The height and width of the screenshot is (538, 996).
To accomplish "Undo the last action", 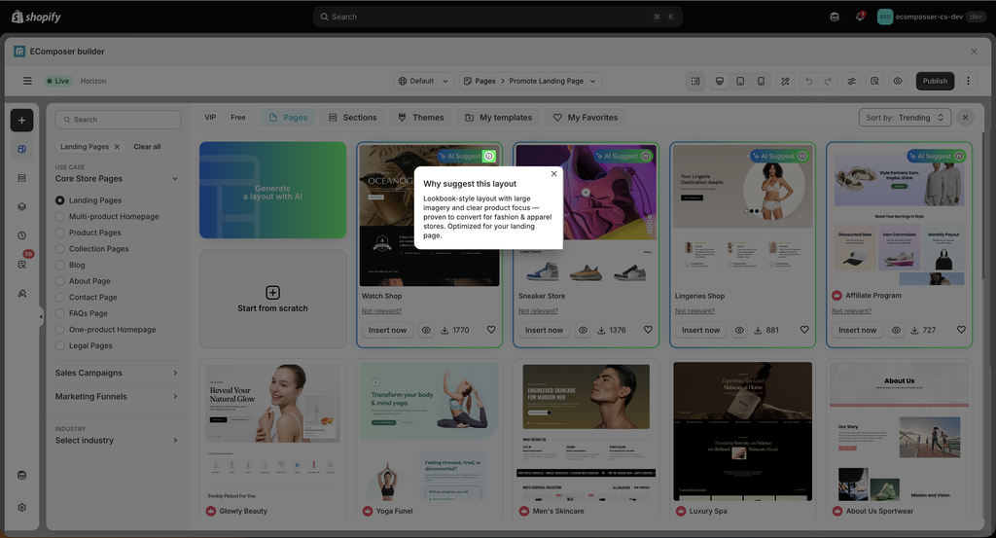I will 808,81.
